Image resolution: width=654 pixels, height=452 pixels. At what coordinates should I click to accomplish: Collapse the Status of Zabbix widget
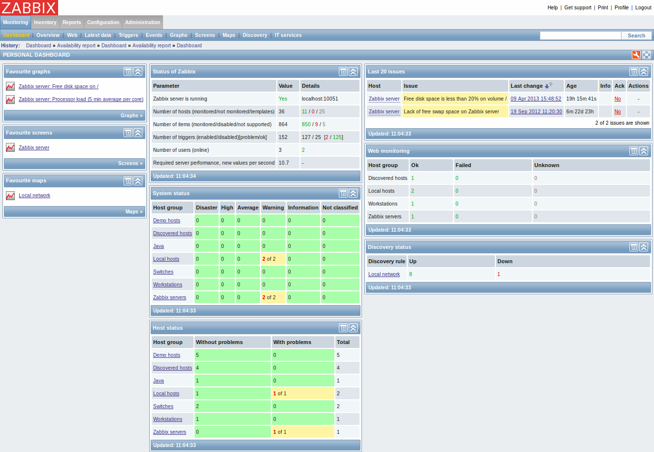pyautogui.click(x=353, y=71)
